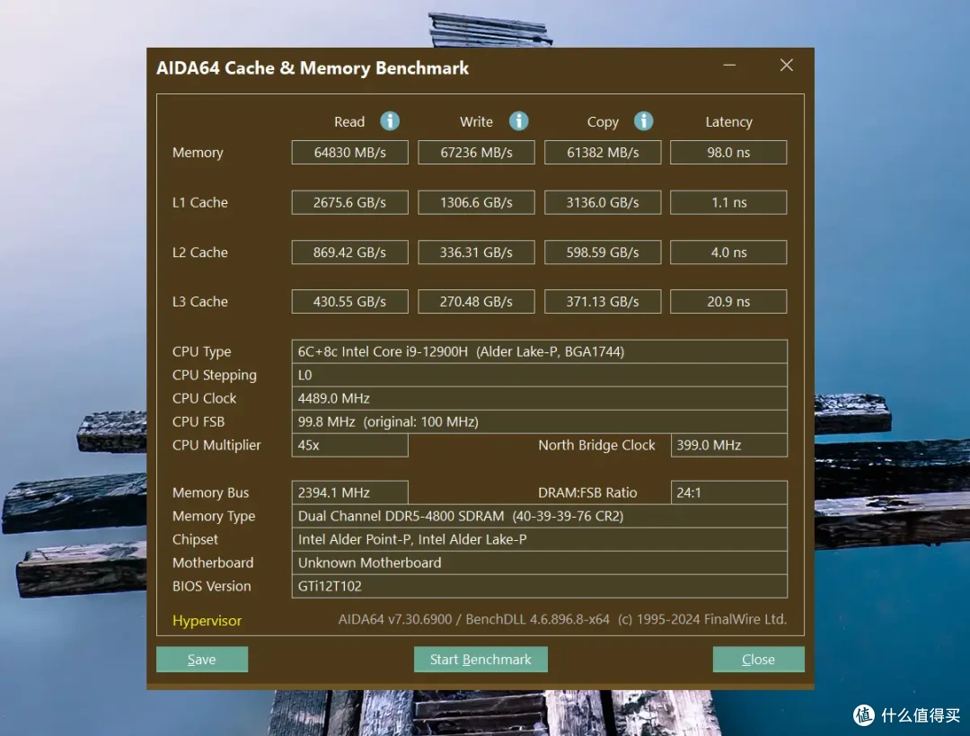
Task: Click the Read info icon
Action: click(390, 120)
